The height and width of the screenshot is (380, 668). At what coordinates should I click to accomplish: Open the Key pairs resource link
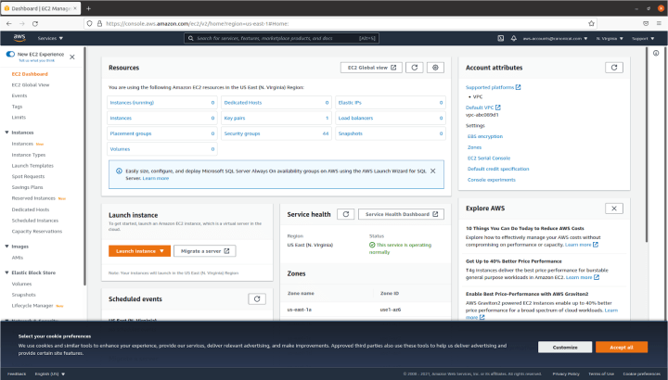point(235,119)
